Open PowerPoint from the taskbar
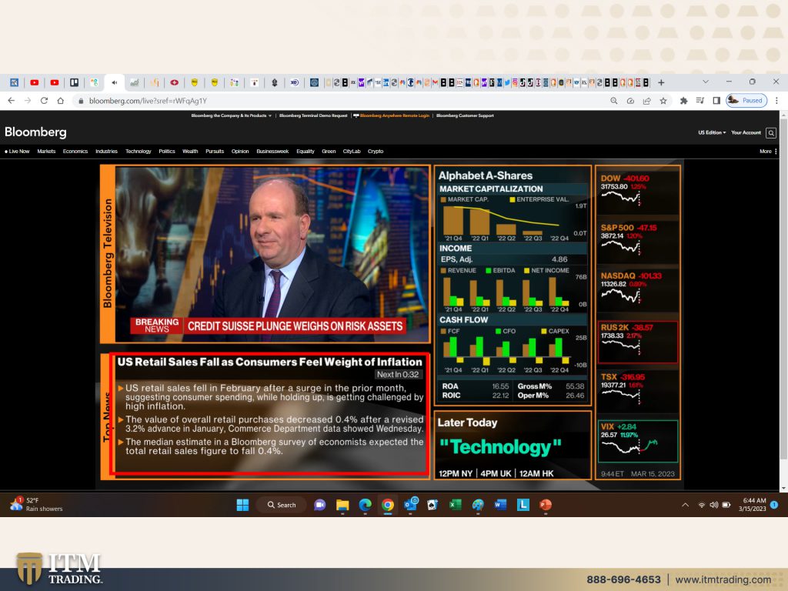 click(x=546, y=505)
